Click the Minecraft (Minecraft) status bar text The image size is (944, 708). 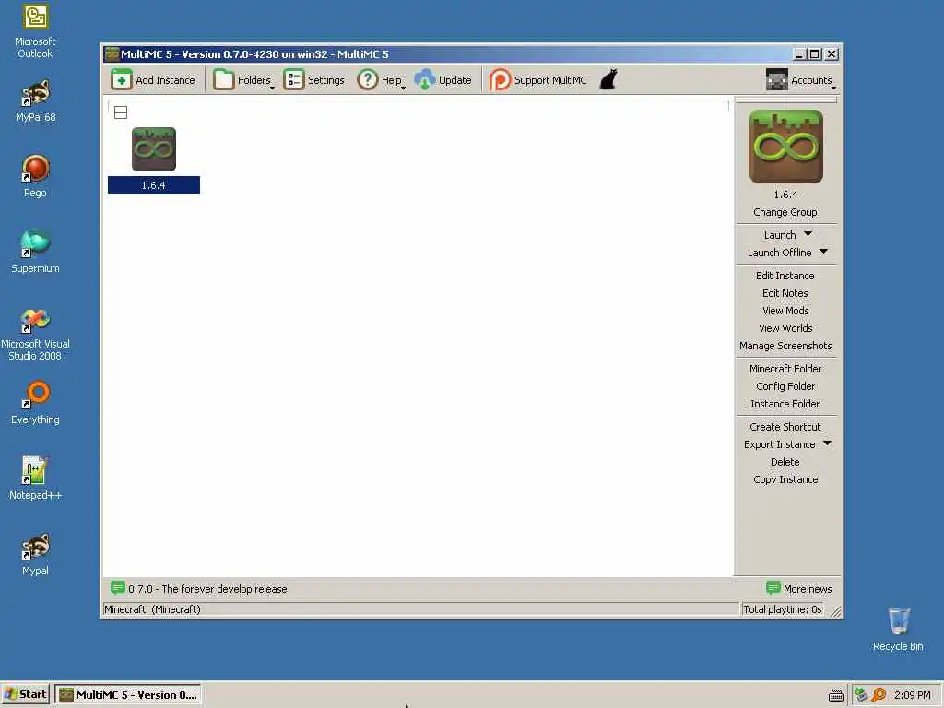point(152,609)
